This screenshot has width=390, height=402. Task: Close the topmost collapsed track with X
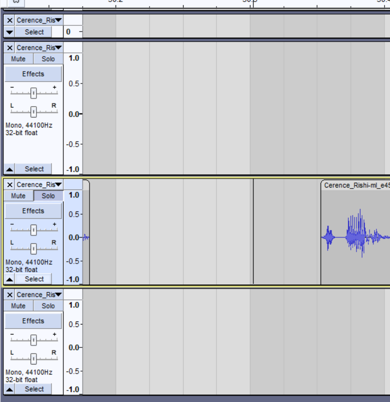[9, 20]
